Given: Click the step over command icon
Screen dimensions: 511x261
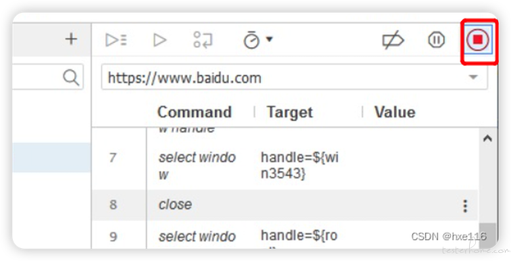Looking at the screenshot, I should 203,40.
